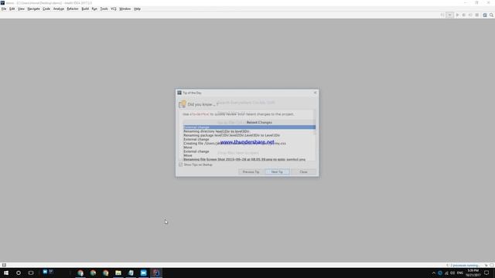The width and height of the screenshot is (495, 278).
Task: Open the Windows Start menu
Action: pos(6,273)
